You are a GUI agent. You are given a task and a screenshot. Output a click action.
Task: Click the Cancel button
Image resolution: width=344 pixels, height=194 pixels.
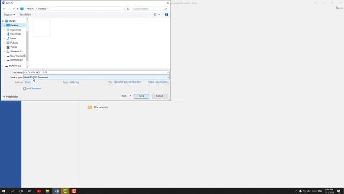pyautogui.click(x=160, y=96)
